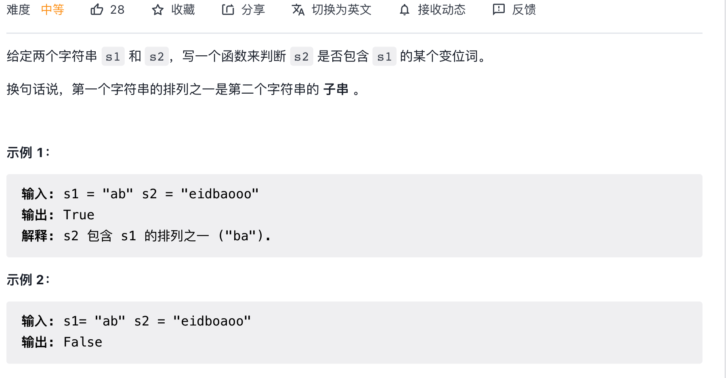Screen dimensions: 726x378
Task: Click the thumbs-up like icon
Action: (x=97, y=9)
